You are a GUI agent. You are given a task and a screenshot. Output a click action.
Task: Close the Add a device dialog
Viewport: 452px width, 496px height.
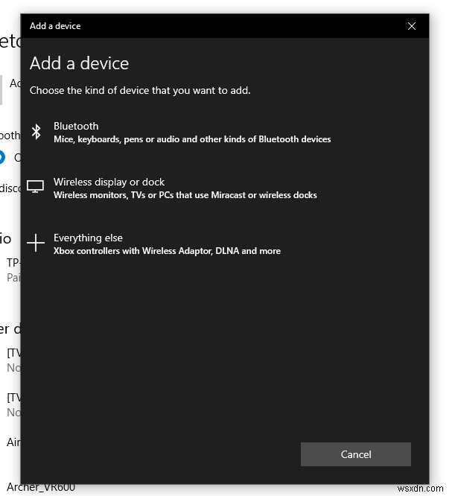(412, 26)
